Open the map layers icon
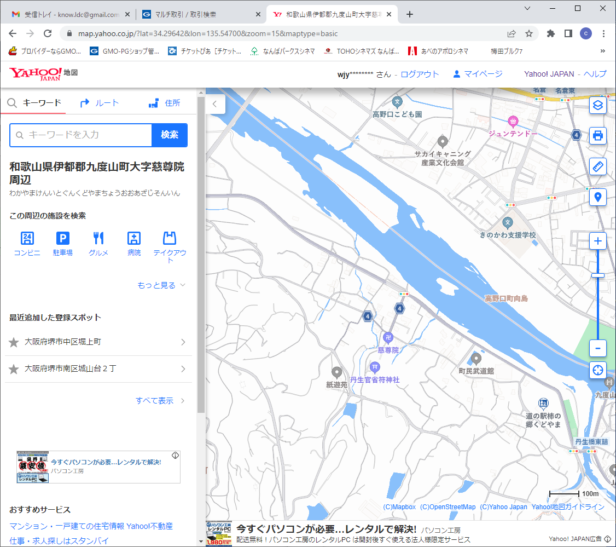This screenshot has width=616, height=547. tap(598, 105)
